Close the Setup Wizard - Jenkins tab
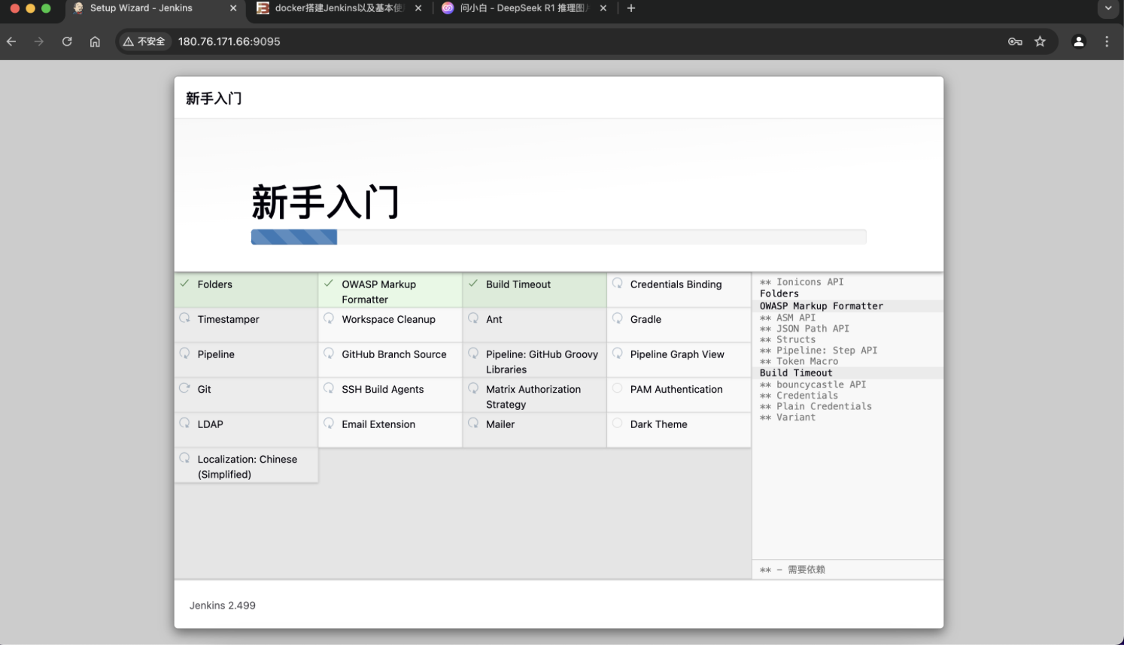Screen dimensions: 1127x647 (x=233, y=8)
